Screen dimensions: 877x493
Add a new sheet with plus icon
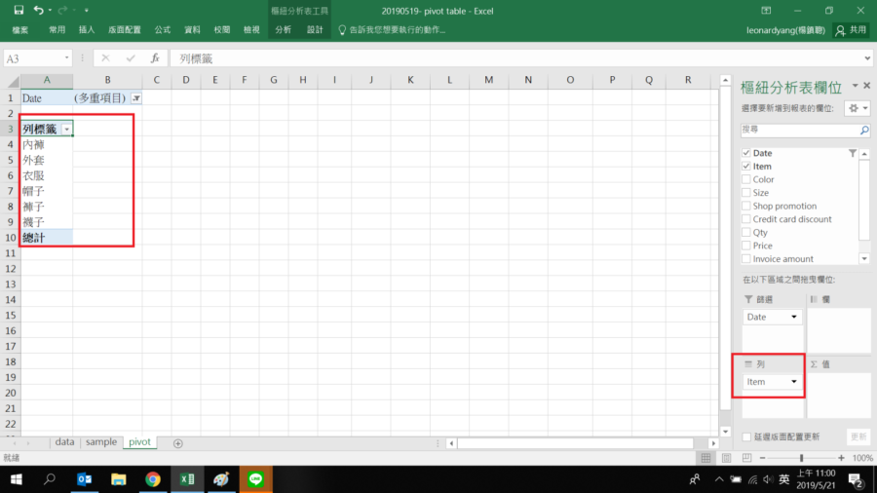pyautogui.click(x=177, y=442)
